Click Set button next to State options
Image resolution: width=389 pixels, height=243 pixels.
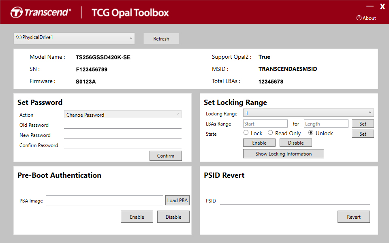coord(363,134)
